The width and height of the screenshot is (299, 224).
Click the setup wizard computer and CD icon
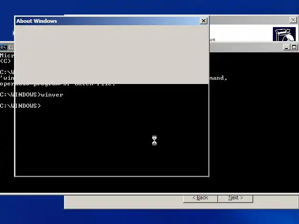(x=284, y=34)
